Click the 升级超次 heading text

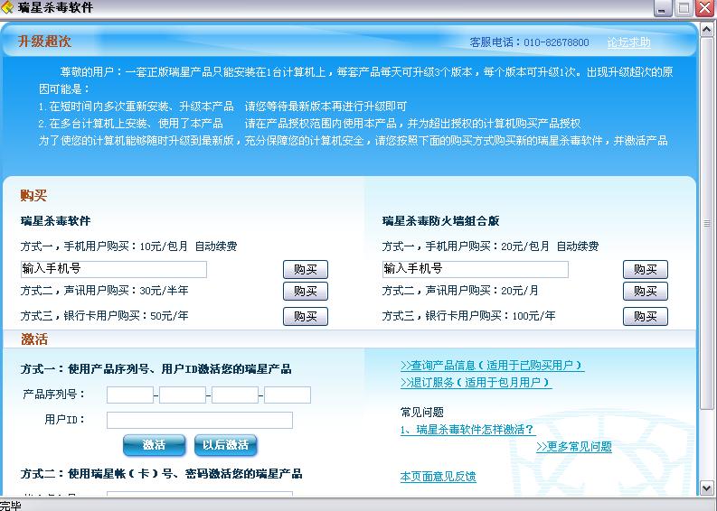(44, 42)
